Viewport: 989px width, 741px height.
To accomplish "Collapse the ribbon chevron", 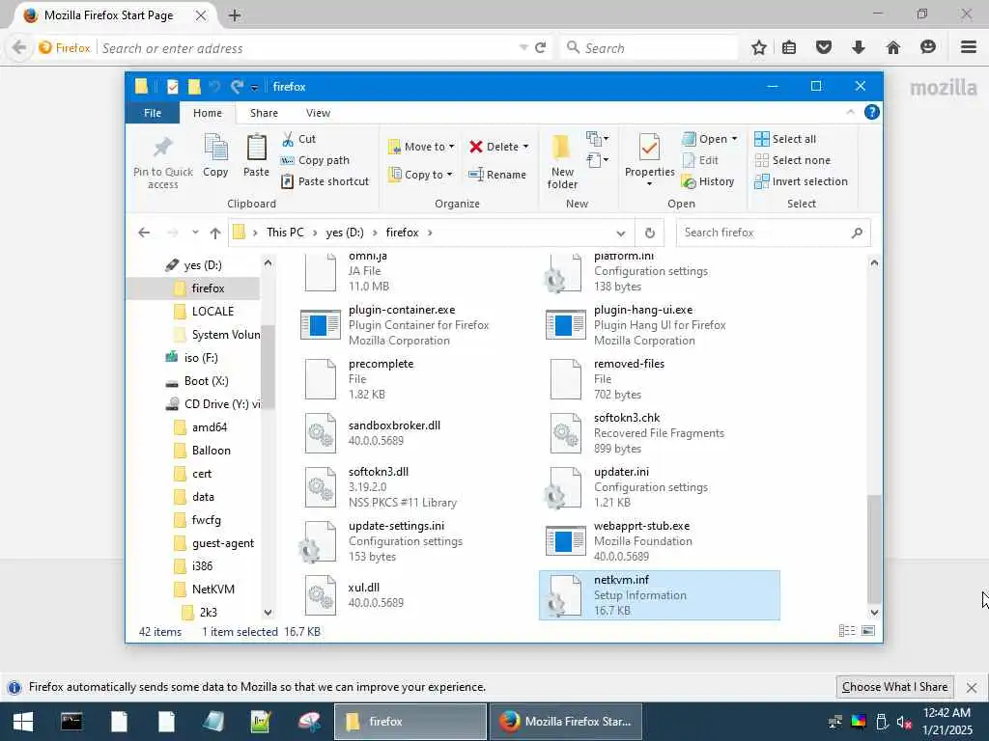I will pos(850,112).
